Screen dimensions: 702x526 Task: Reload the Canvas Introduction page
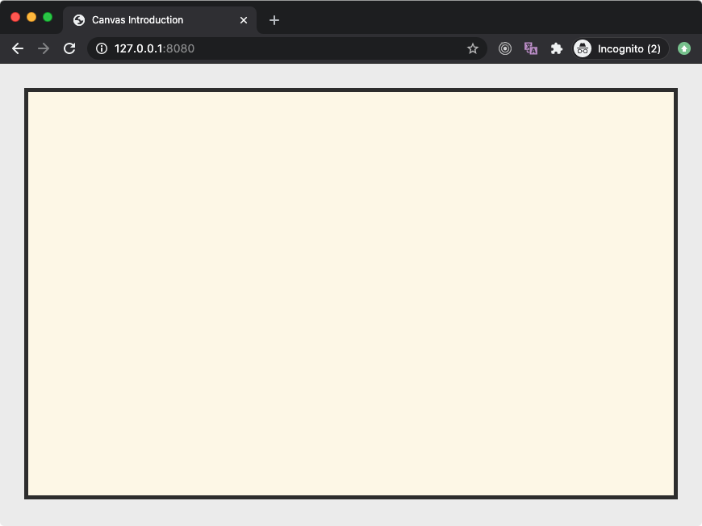[69, 48]
